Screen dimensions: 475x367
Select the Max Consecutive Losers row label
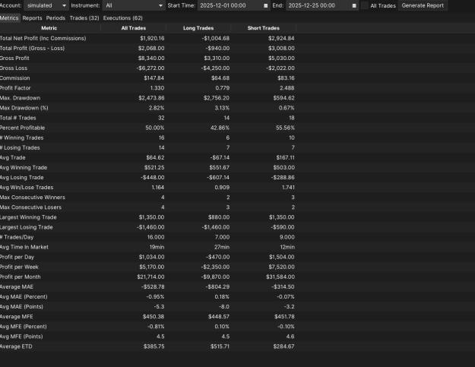[x=30, y=207]
